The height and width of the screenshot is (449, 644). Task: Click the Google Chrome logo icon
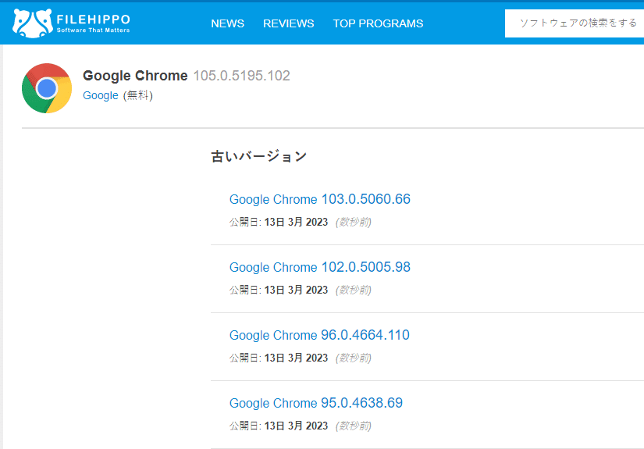pyautogui.click(x=47, y=88)
